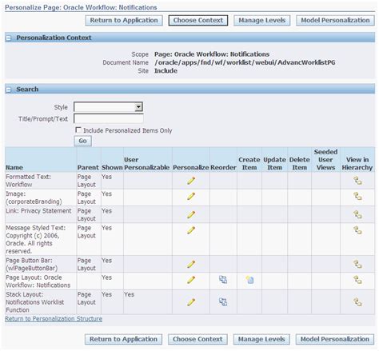
Task: View Stack Layout row in hierarchy
Action: [x=357, y=302]
